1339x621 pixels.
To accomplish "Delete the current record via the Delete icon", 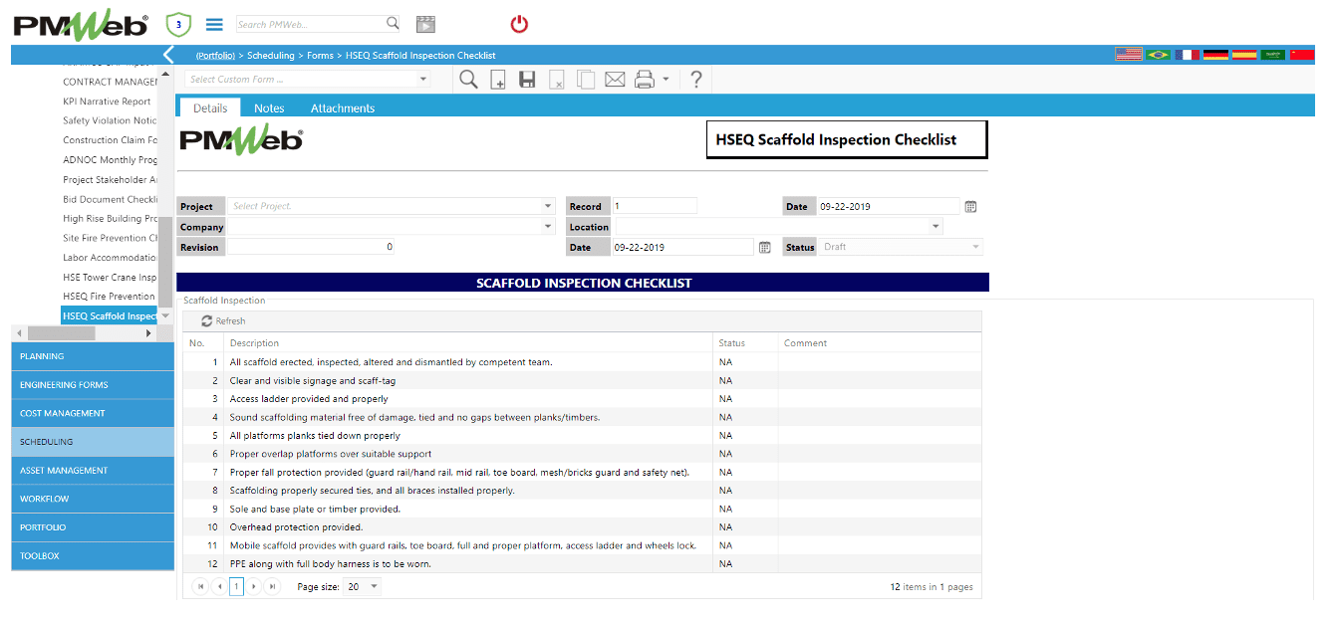I will [556, 79].
